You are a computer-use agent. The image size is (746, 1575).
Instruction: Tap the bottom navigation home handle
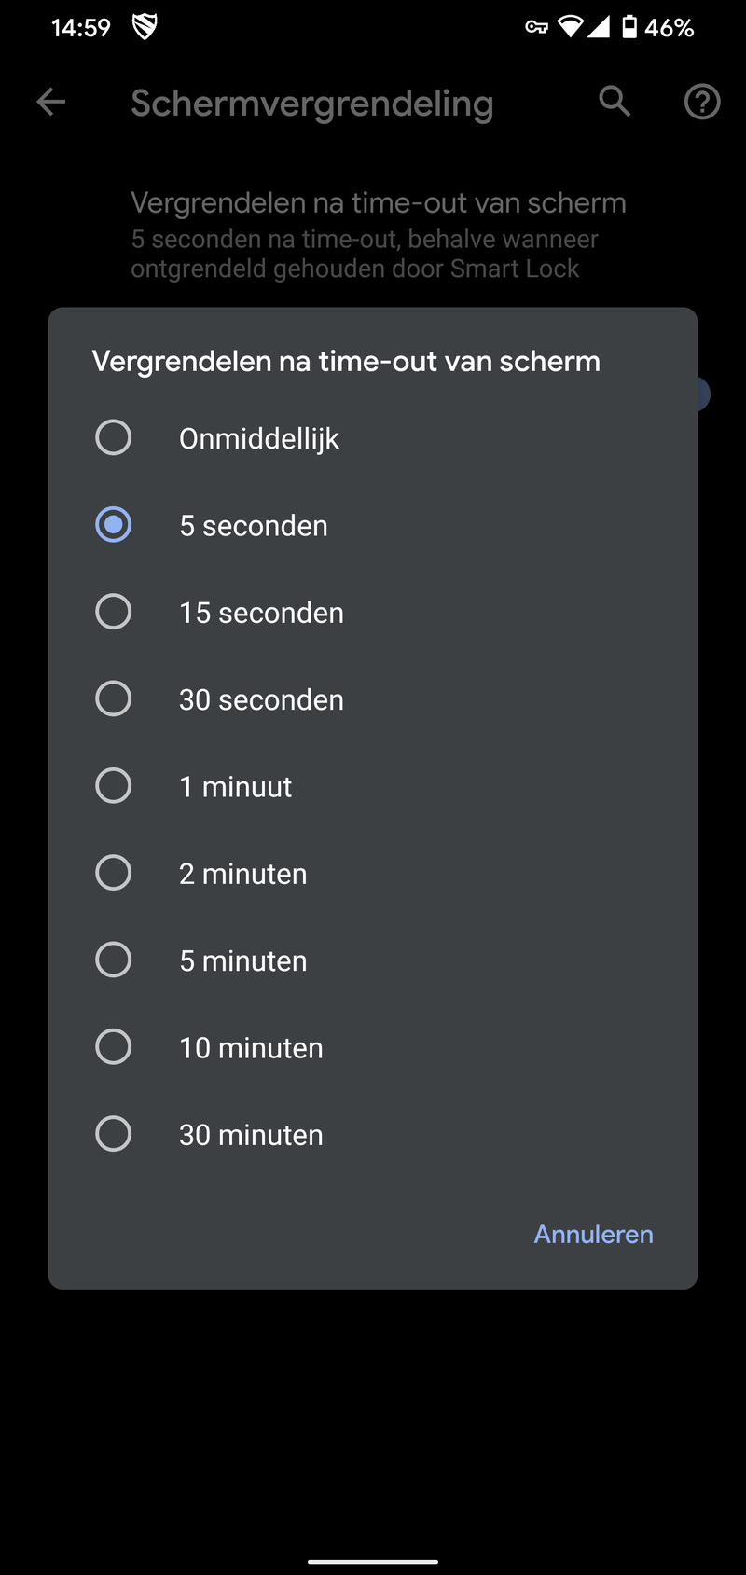pyautogui.click(x=373, y=1561)
